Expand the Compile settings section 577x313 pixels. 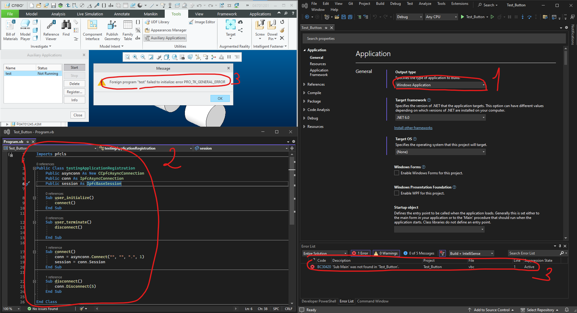[x=314, y=93]
